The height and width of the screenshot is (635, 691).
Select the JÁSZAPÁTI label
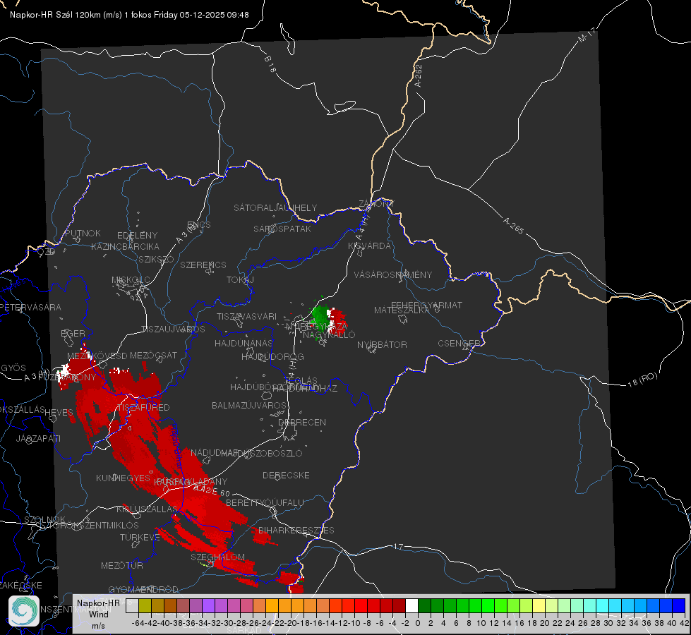(x=38, y=438)
